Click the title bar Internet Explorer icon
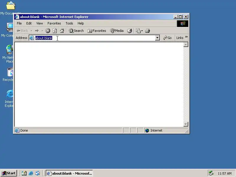 (17, 17)
